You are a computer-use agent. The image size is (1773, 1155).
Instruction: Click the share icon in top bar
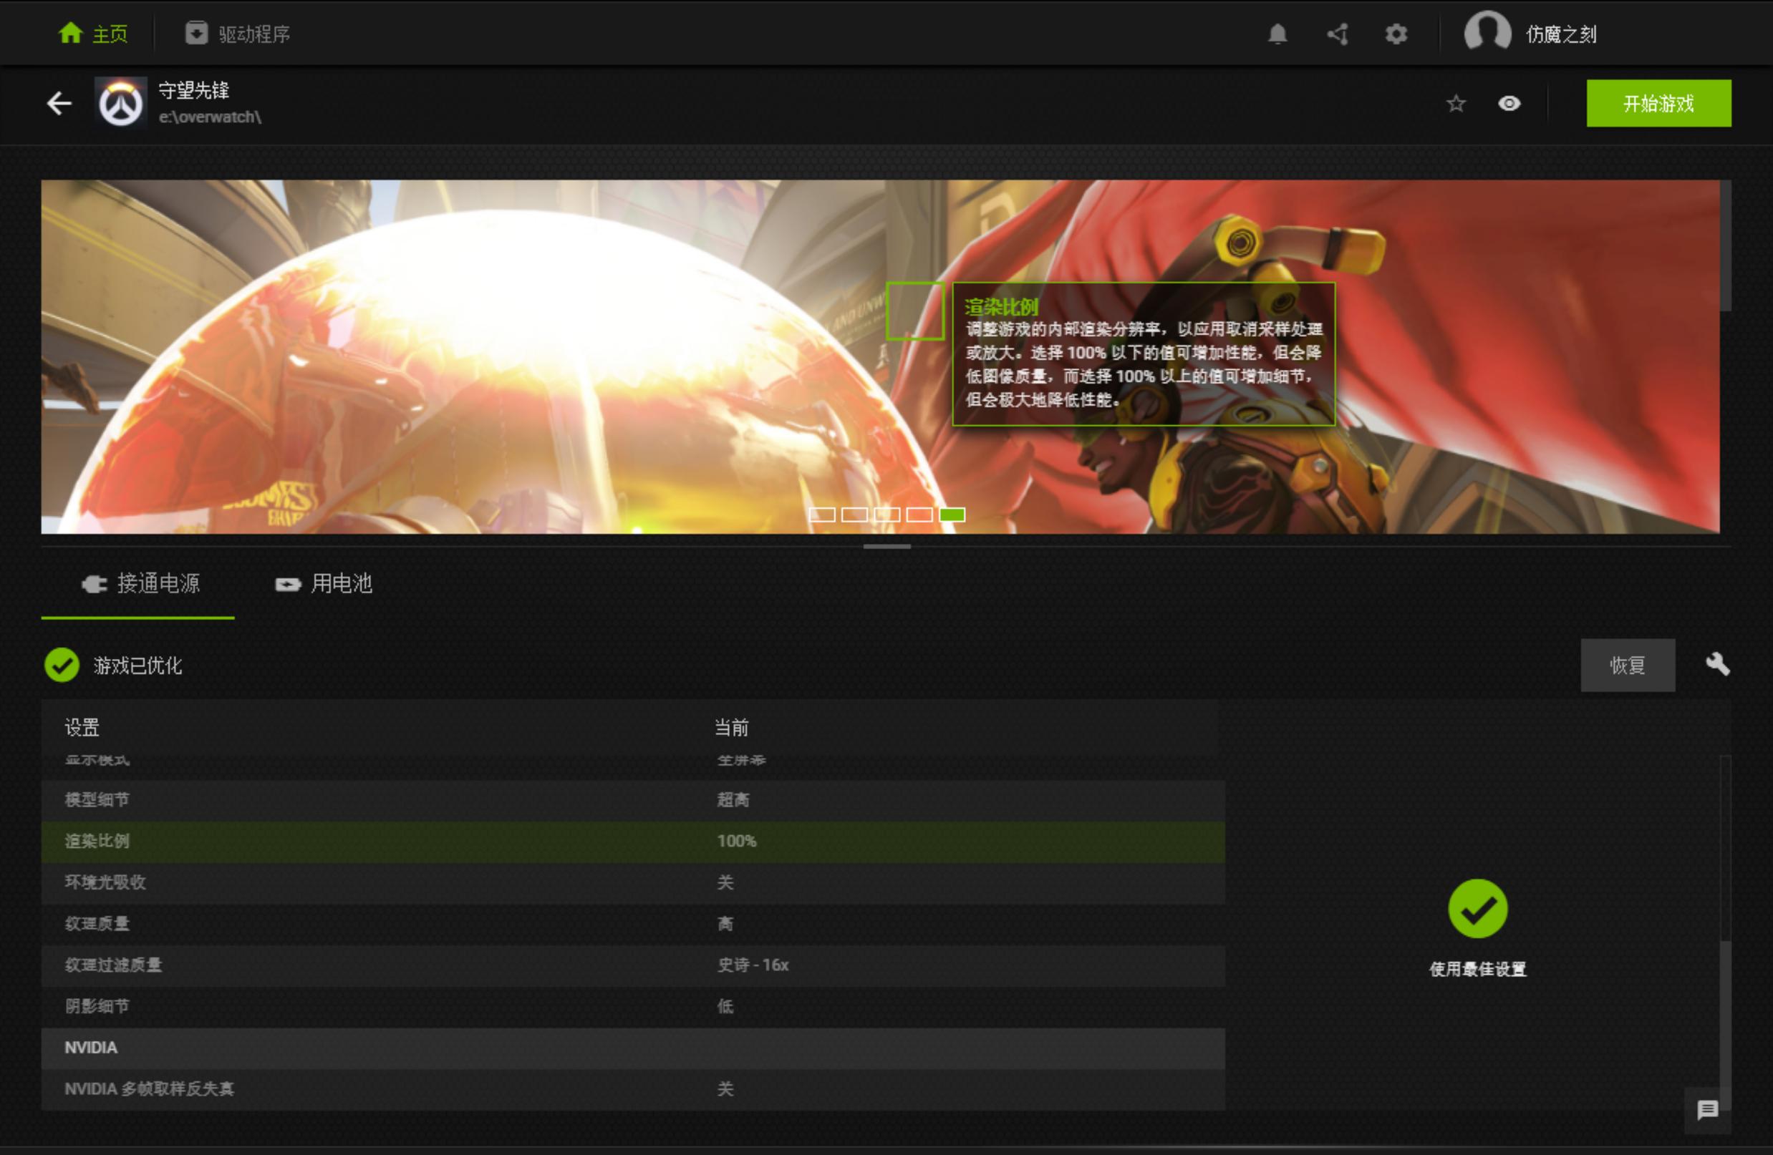click(1336, 34)
